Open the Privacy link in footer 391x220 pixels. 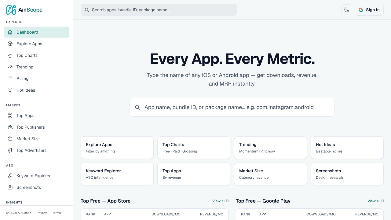42,213
